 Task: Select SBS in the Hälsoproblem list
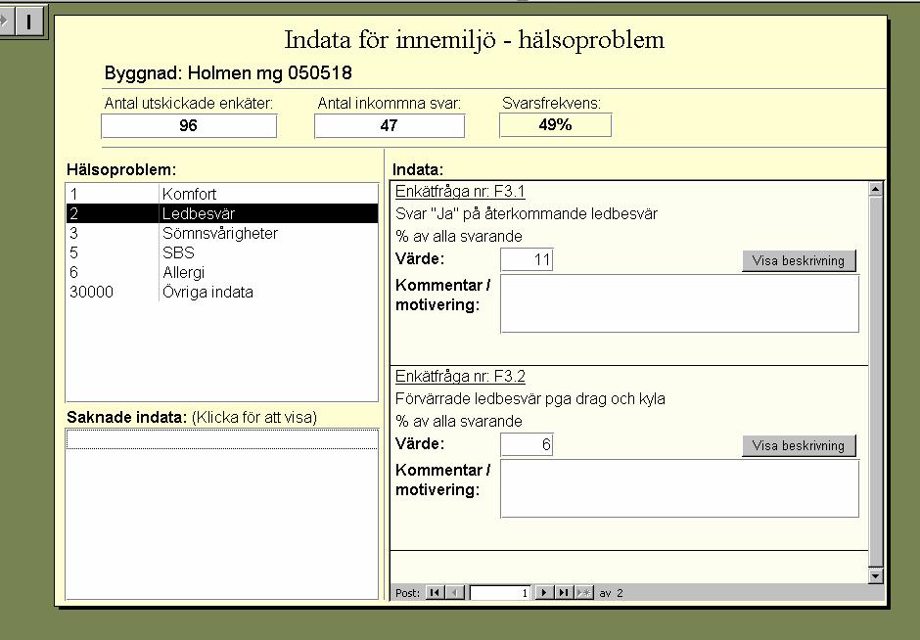pyautogui.click(x=222, y=252)
